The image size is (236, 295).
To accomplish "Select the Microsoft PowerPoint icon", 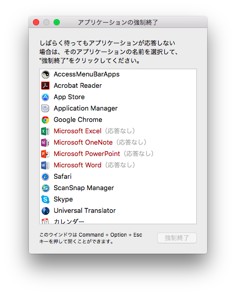I will [x=45, y=154].
